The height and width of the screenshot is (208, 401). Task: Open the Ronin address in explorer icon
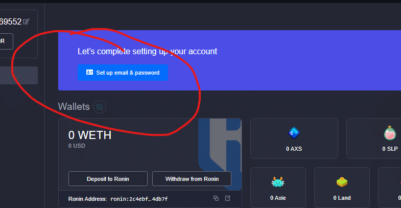[227, 198]
